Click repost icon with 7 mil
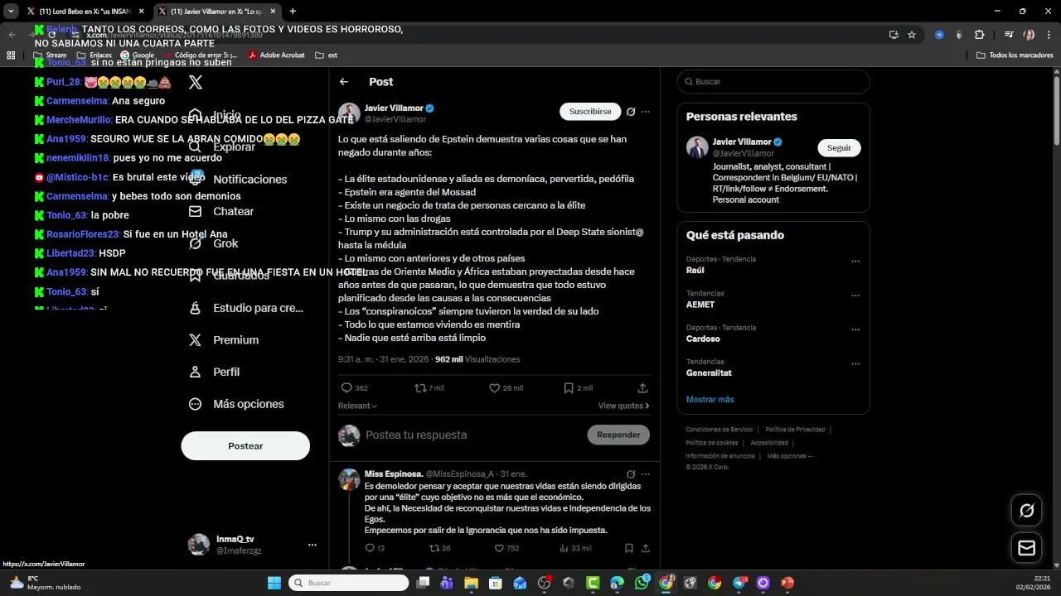 [x=429, y=387]
